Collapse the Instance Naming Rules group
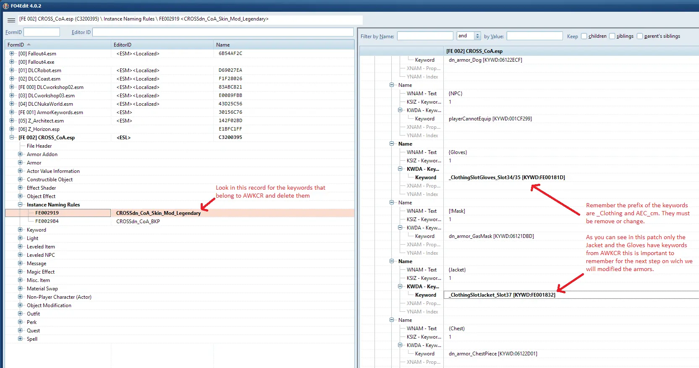Screen dimensions: 699x368 [20, 204]
